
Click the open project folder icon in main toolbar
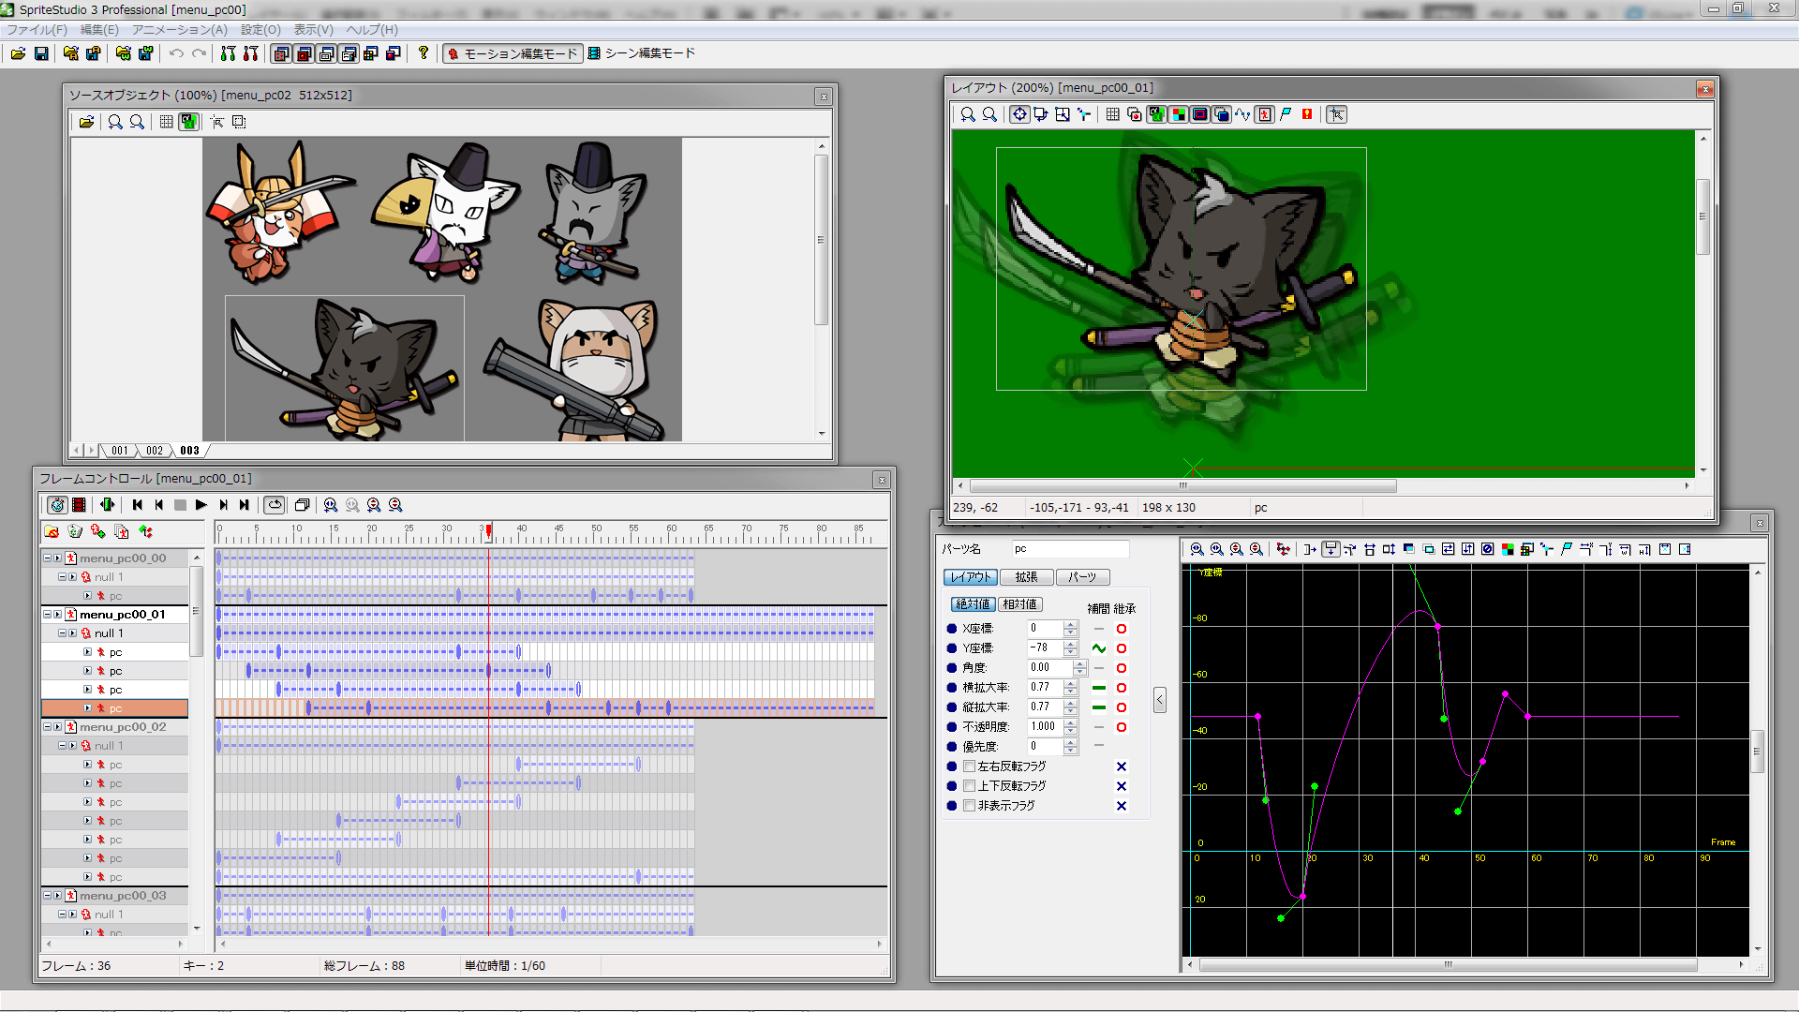click(19, 53)
